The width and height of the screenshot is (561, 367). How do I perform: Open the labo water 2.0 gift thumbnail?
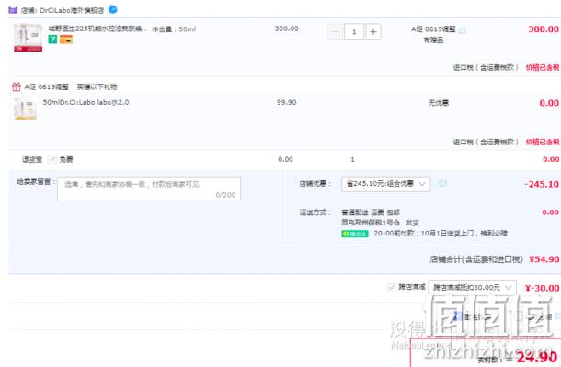pyautogui.click(x=26, y=109)
